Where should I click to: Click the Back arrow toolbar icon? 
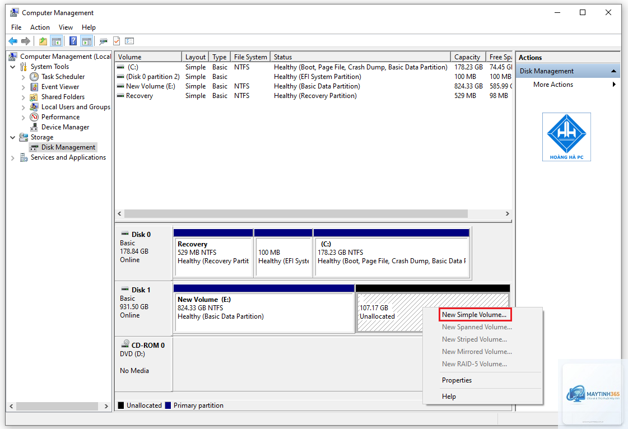[13, 41]
